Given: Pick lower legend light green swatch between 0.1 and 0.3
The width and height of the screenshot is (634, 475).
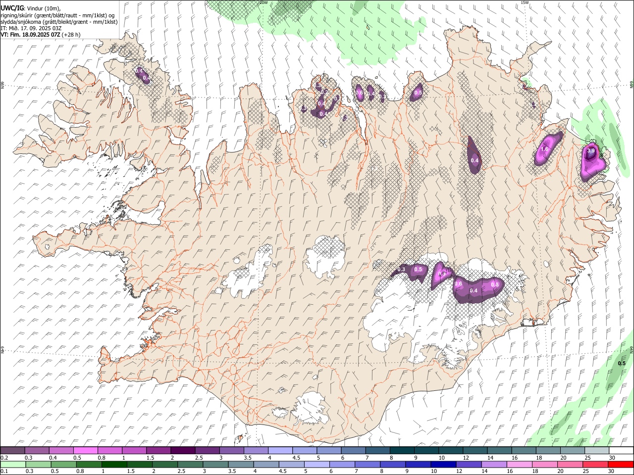Looking at the screenshot, I should [13, 464].
